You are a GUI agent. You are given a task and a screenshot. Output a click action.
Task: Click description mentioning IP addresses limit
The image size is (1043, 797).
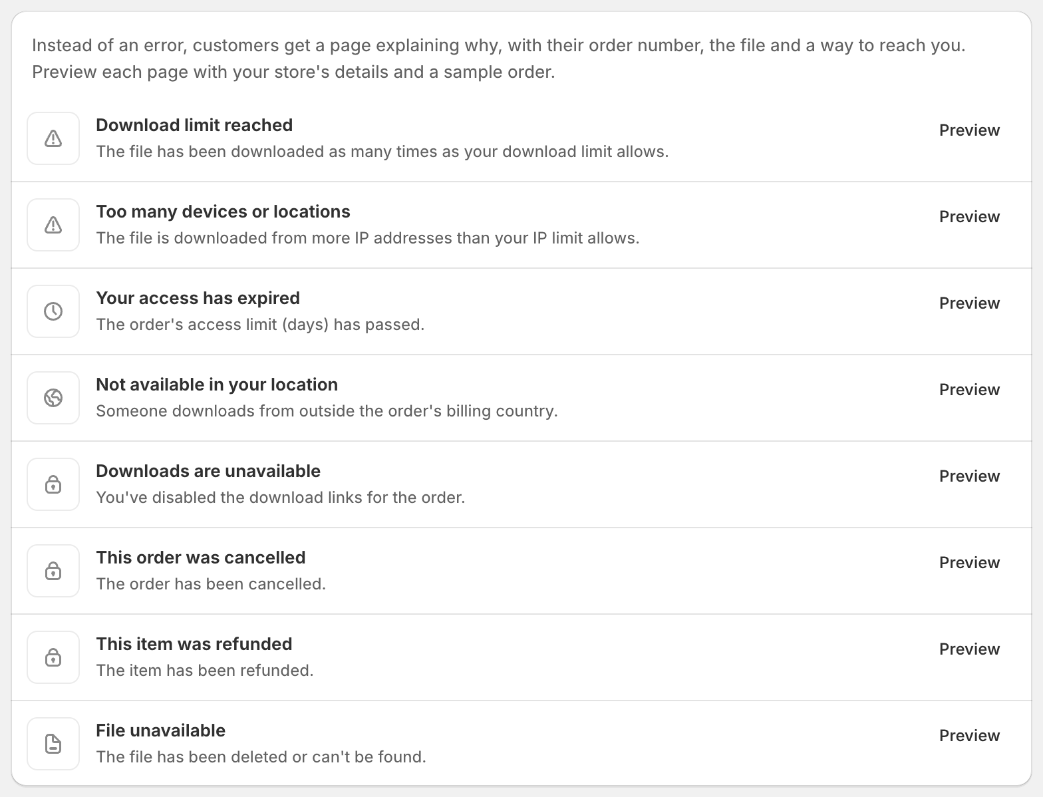[x=368, y=238]
